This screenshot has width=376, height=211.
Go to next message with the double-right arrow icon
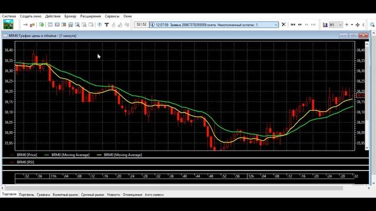click(x=307, y=25)
